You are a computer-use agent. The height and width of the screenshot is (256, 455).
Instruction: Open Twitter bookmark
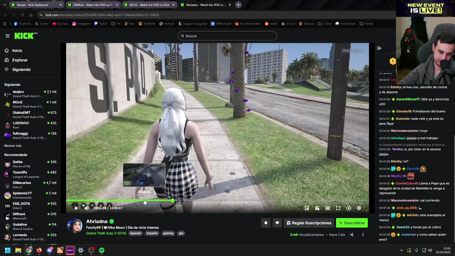[x=42, y=24]
